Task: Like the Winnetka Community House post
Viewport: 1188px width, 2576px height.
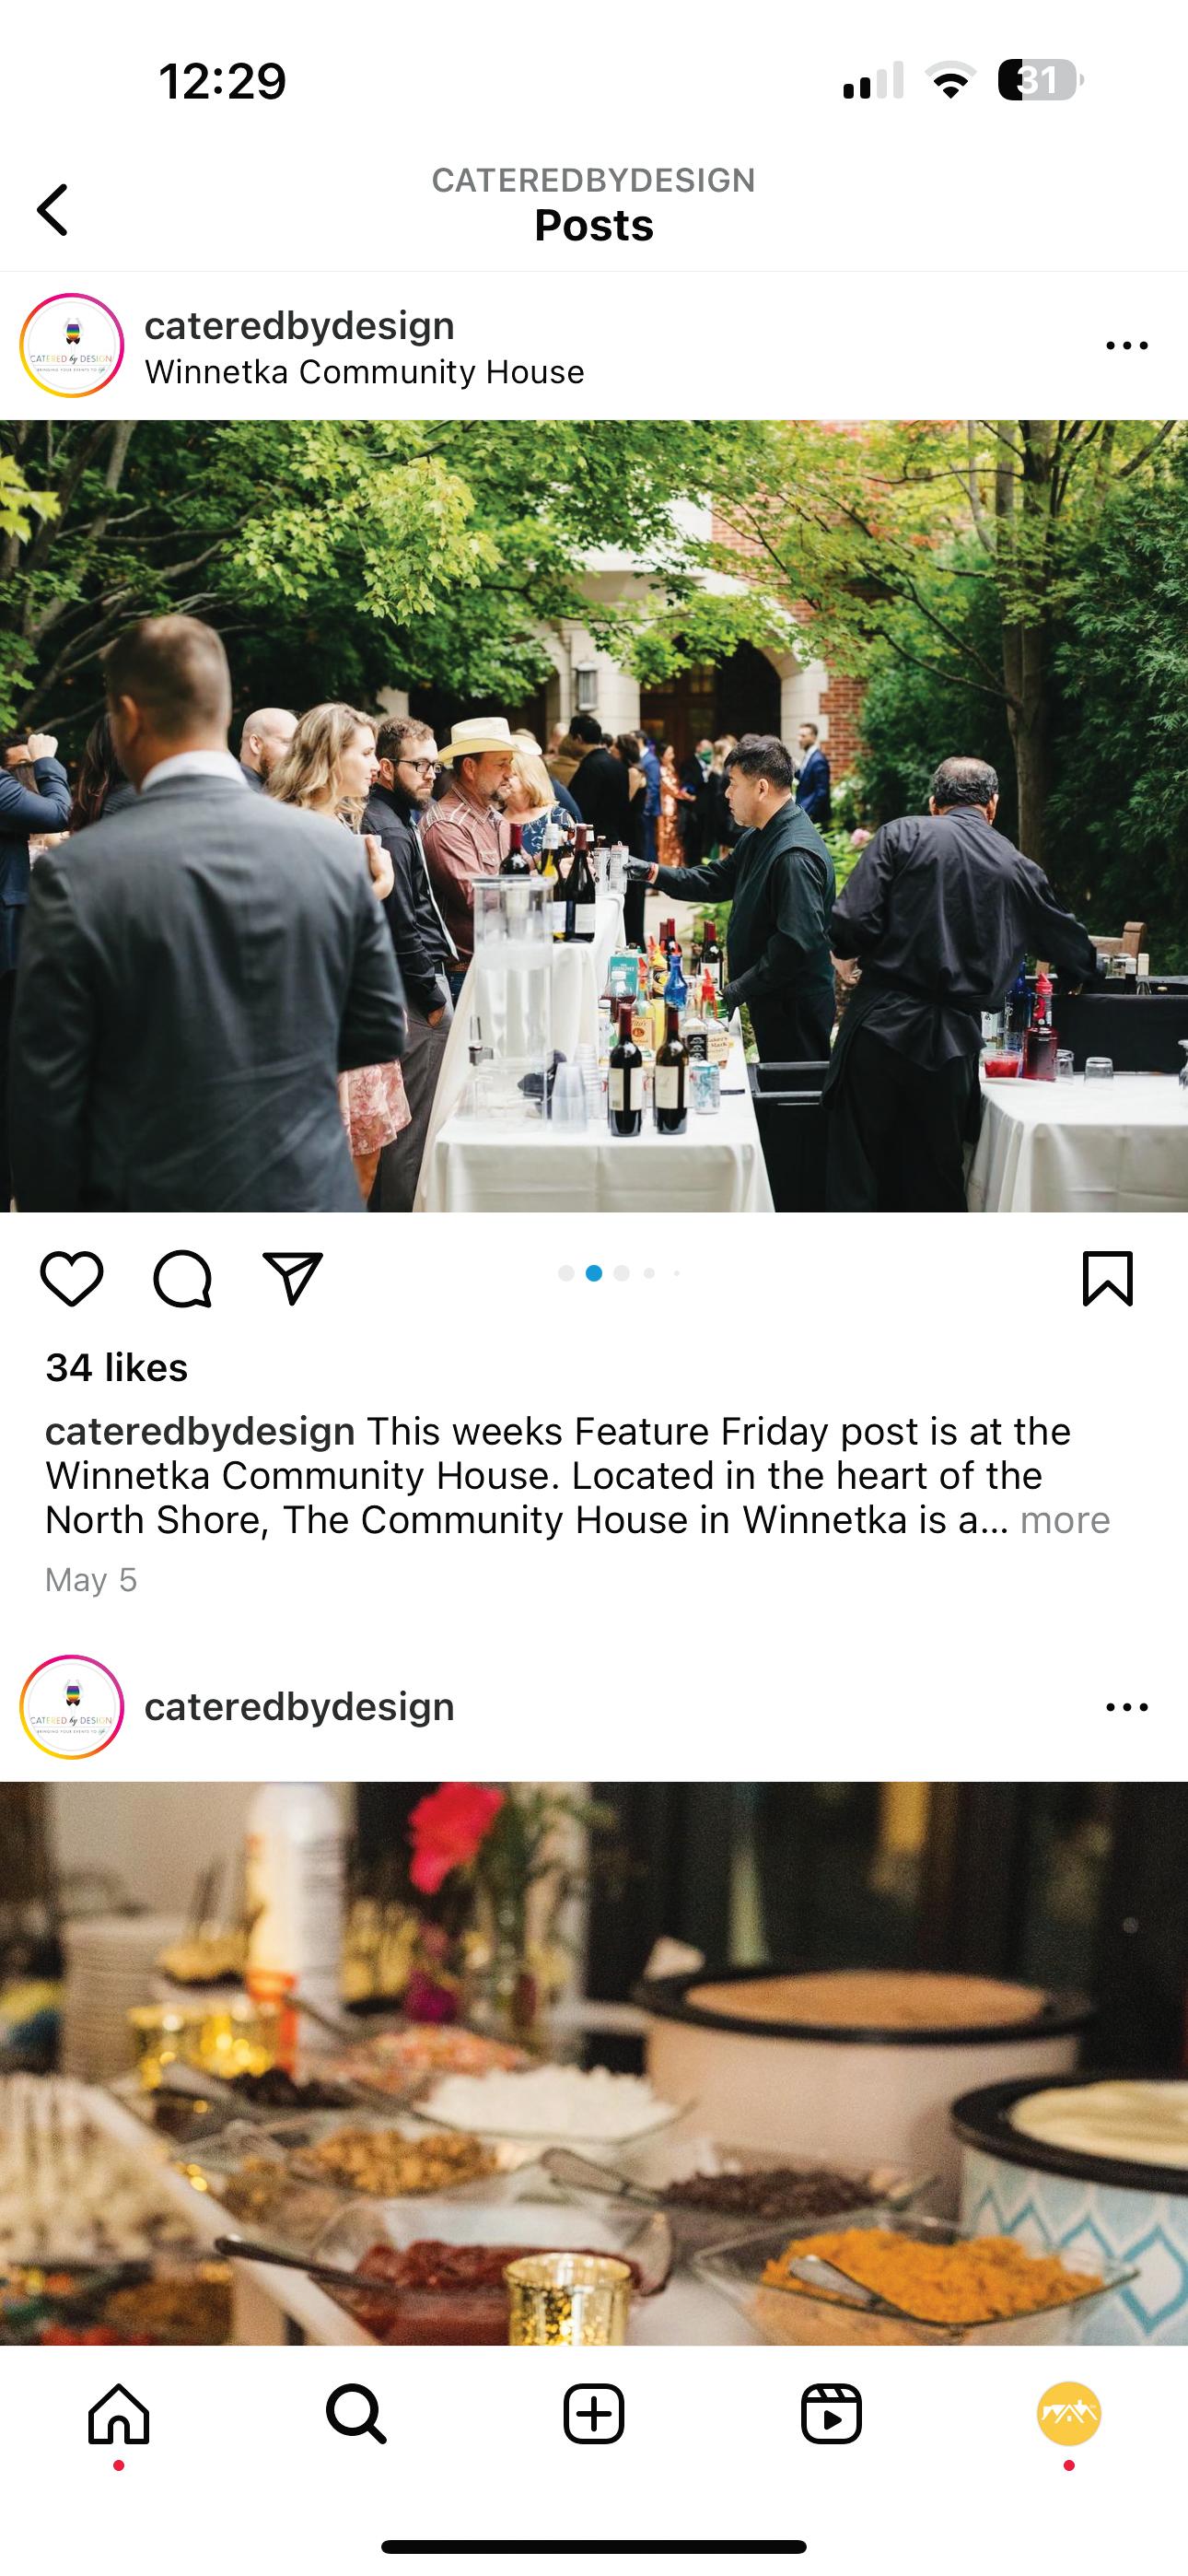Action: (72, 1278)
